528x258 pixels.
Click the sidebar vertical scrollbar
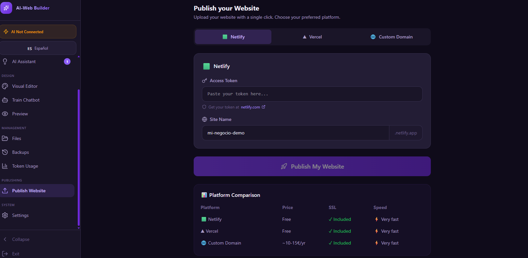click(79, 157)
